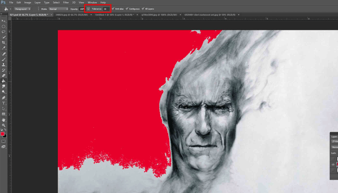
Task: Change the screen mode
Action: pyautogui.click(x=4, y=147)
